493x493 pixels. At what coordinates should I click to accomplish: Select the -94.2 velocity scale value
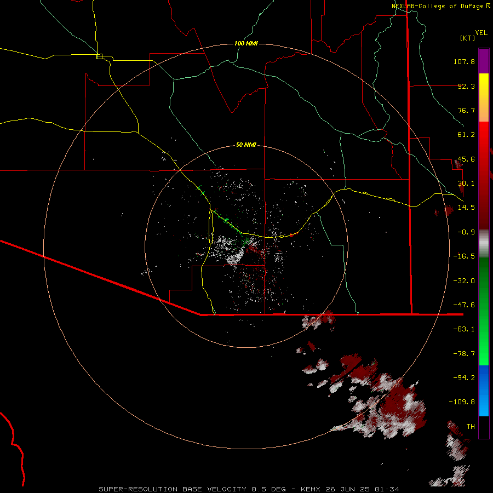464,378
